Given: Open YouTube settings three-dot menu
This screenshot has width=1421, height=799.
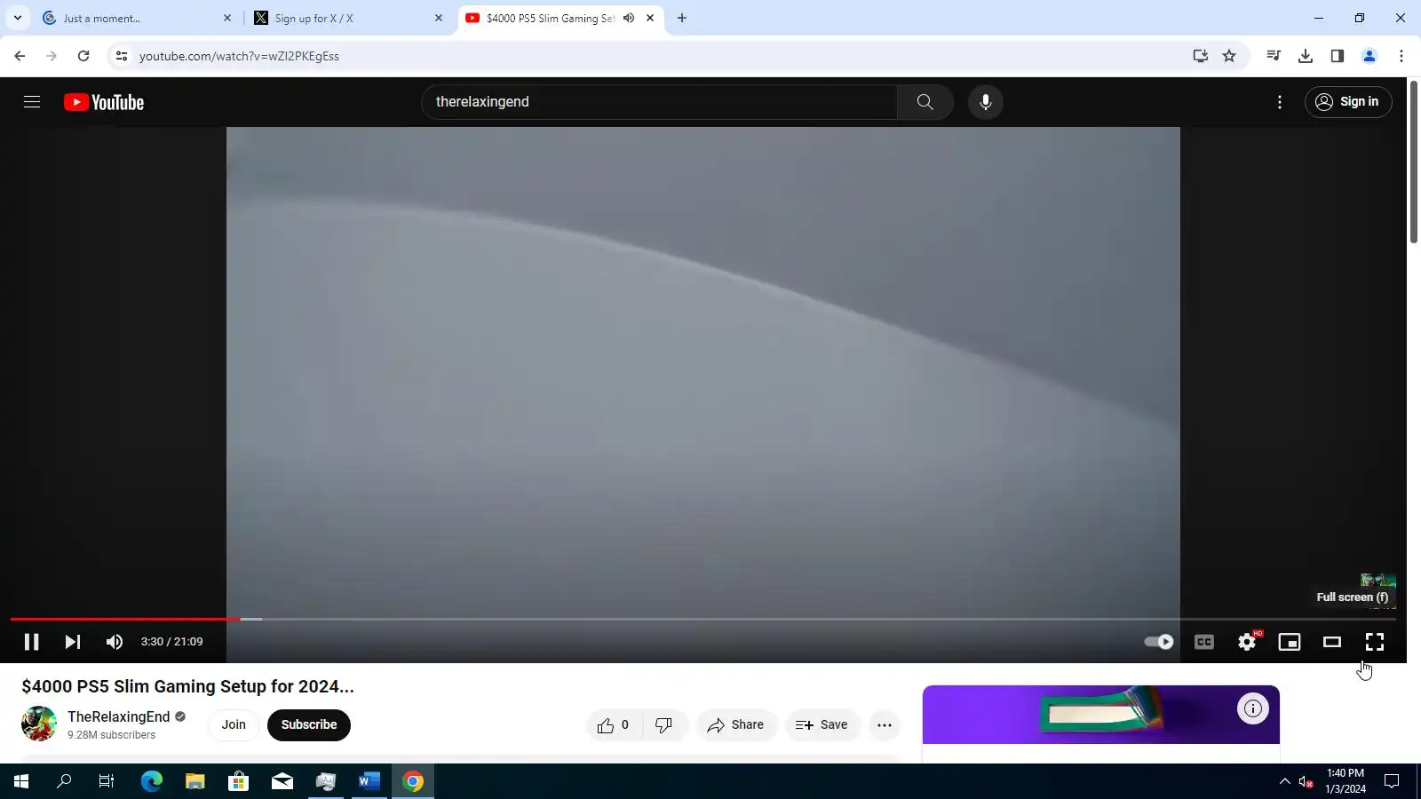Looking at the screenshot, I should pos(1279,102).
